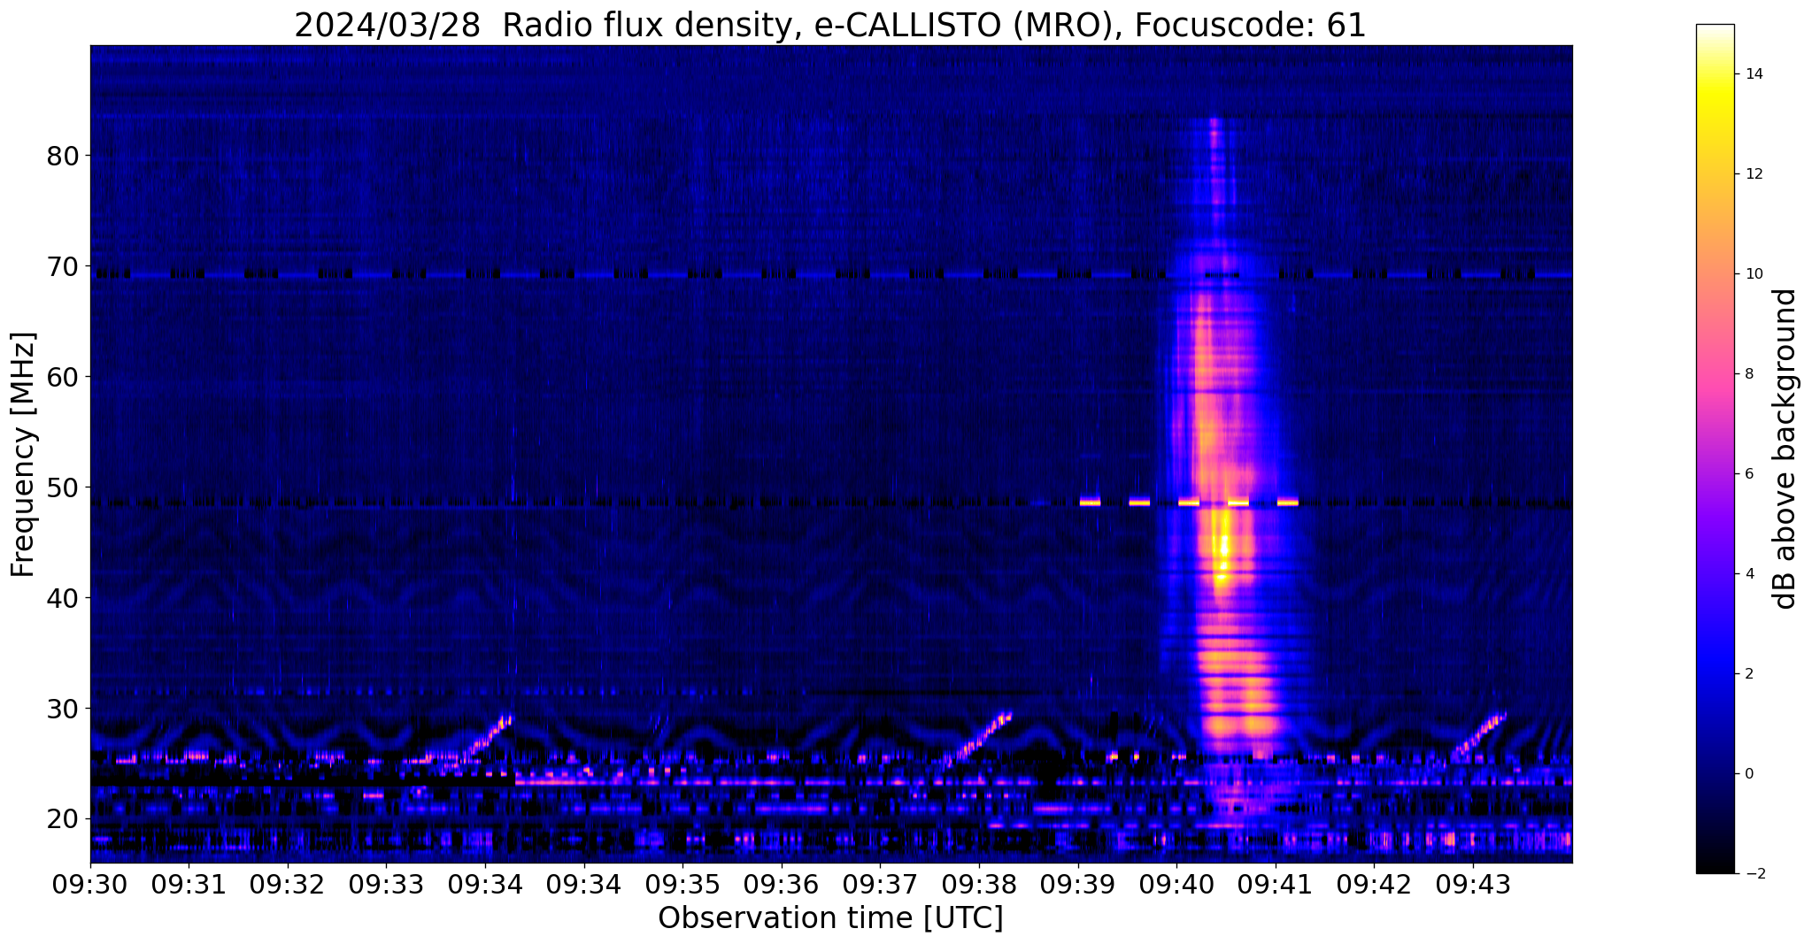This screenshot has width=1812, height=944.
Task: Click the 50 MHz frequency tick label
Action: click(63, 487)
